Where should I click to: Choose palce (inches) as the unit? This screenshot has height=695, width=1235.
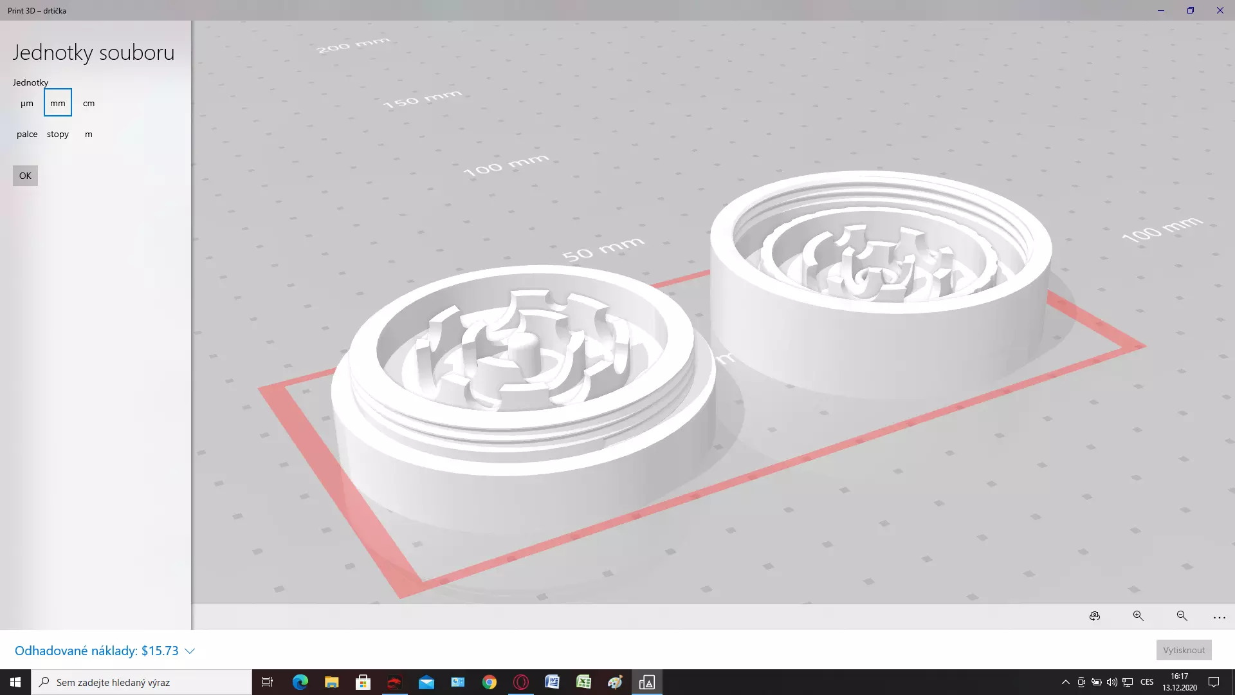[x=27, y=134]
